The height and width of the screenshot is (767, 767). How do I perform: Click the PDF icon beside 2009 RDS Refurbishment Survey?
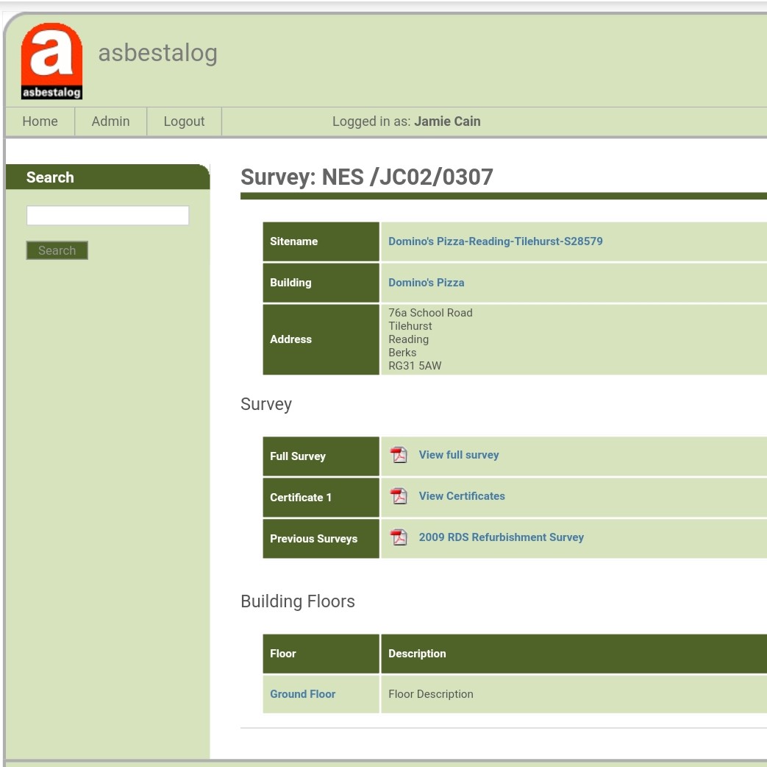(x=399, y=537)
